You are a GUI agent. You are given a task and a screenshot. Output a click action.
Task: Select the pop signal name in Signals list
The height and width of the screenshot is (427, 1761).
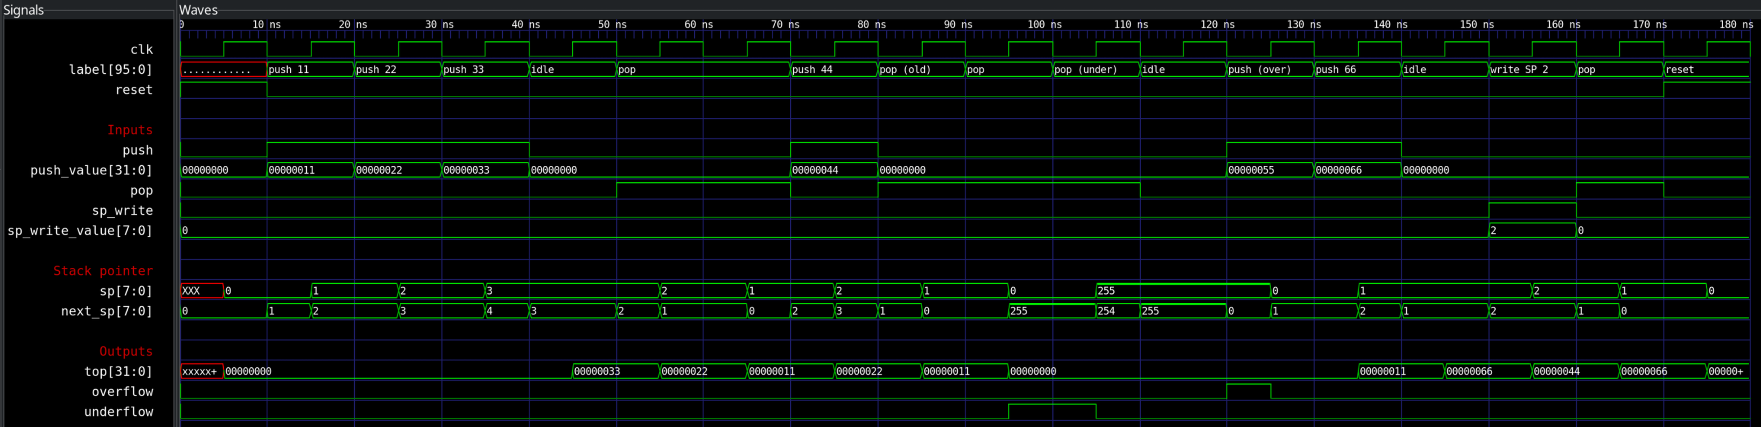pos(141,190)
